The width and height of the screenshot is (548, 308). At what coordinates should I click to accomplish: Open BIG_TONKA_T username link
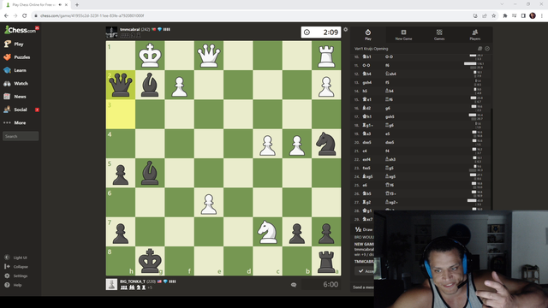[x=133, y=281]
